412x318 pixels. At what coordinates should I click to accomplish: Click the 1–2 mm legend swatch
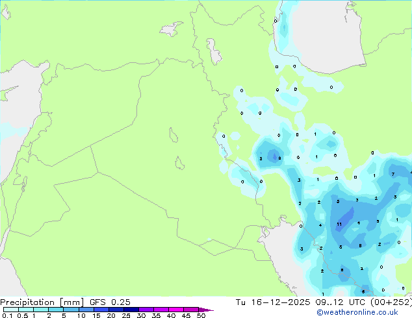[x=41, y=310]
